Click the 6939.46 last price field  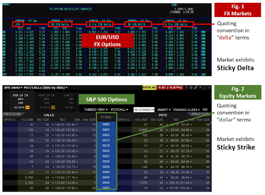(149, 87)
